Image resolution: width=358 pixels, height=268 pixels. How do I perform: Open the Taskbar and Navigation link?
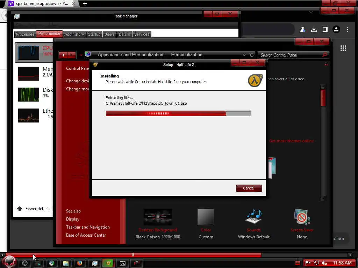point(88,227)
